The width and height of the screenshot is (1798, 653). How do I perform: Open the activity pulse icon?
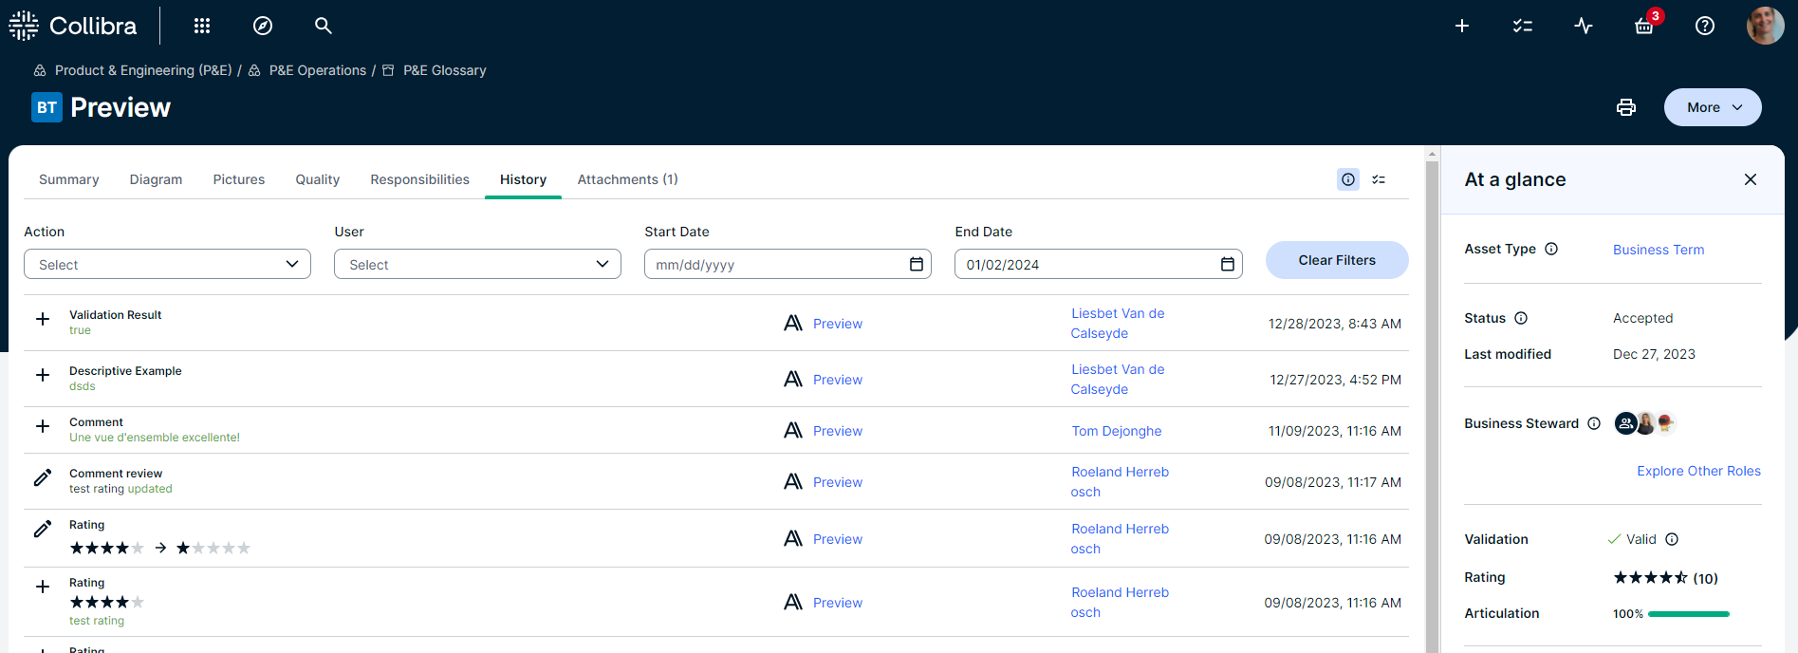click(1584, 26)
